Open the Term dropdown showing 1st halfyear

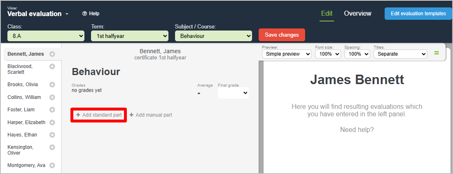[x=129, y=36]
